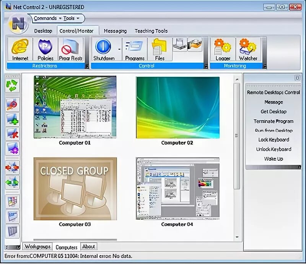
Task: Open the Watcher monitoring tool
Action: 248,49
